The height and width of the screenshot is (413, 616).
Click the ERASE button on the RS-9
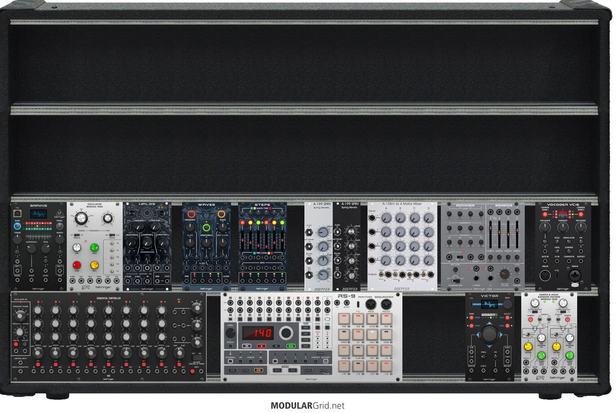tap(306, 340)
